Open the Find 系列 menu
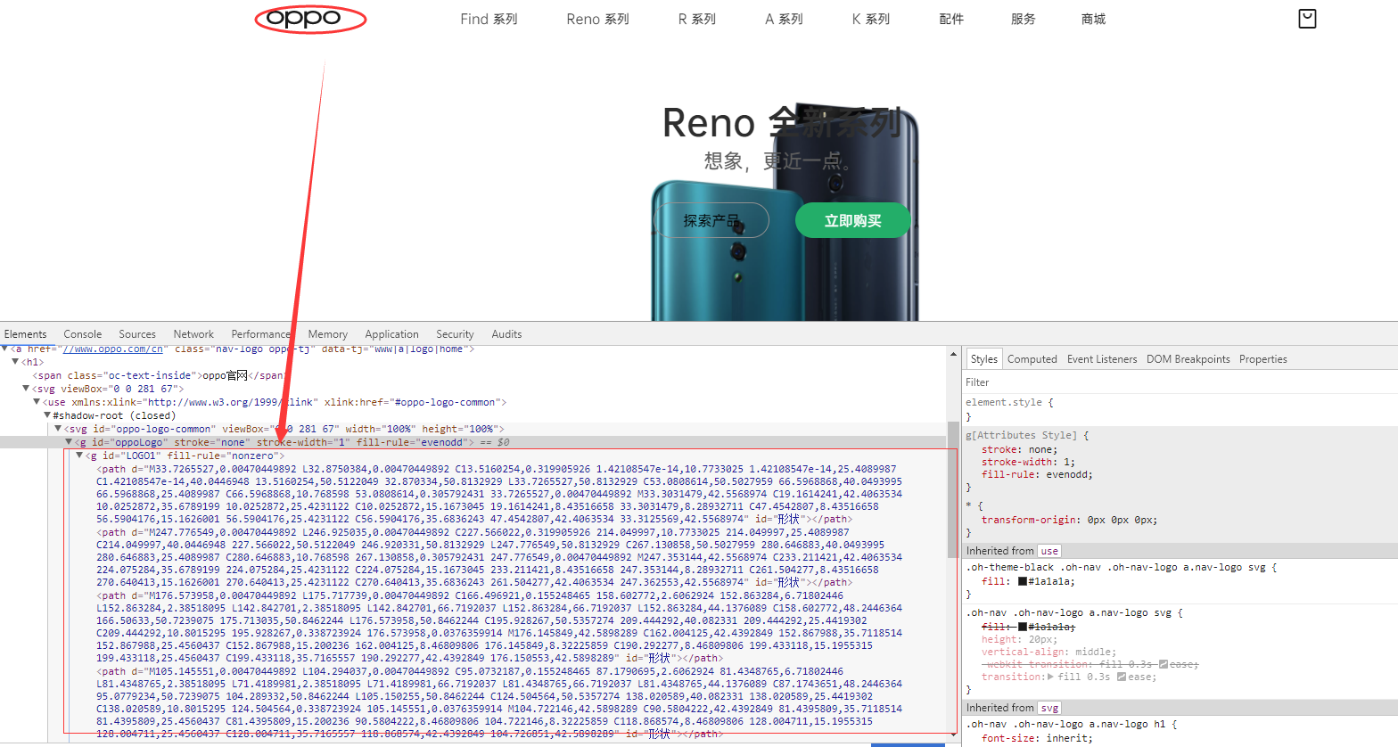1398x747 pixels. pos(489,19)
